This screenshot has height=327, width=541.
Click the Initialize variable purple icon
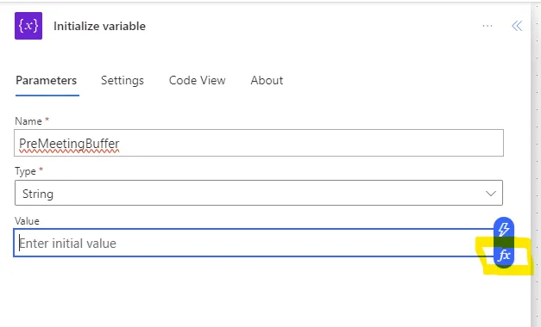[28, 26]
